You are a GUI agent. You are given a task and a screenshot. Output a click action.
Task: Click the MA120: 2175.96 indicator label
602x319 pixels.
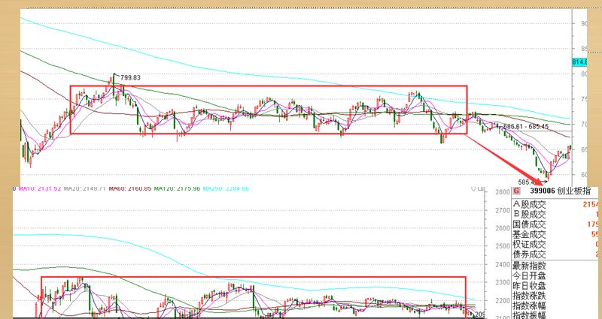pos(177,188)
